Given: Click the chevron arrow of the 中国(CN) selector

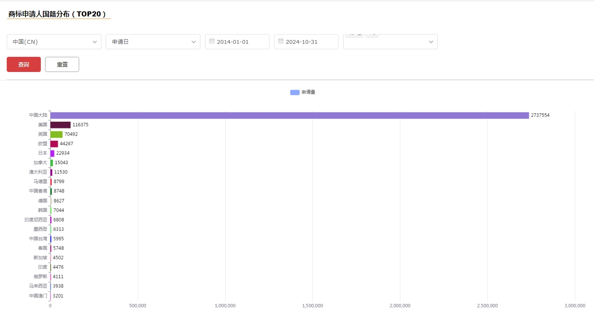Looking at the screenshot, I should click(x=95, y=42).
